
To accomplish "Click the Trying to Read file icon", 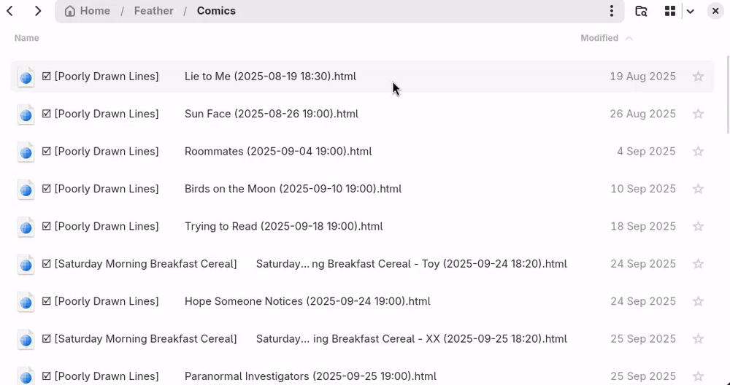I will (26, 227).
